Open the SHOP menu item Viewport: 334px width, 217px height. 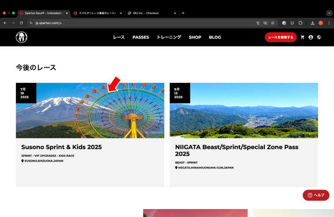[x=195, y=37]
